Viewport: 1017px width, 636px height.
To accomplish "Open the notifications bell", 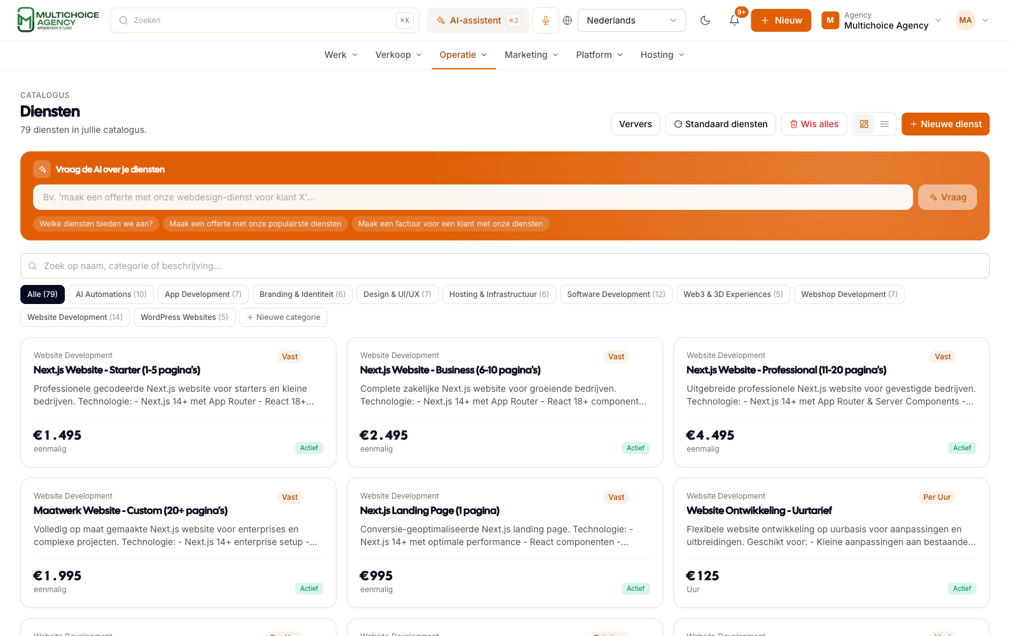I will (x=734, y=20).
